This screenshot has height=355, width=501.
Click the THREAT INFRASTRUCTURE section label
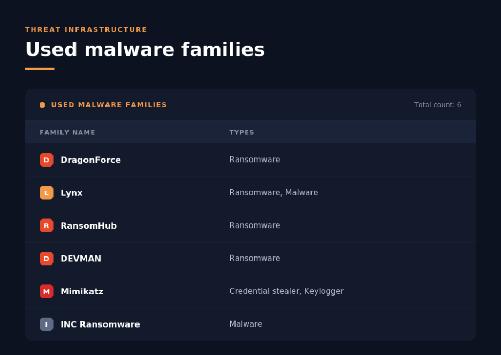tap(86, 29)
